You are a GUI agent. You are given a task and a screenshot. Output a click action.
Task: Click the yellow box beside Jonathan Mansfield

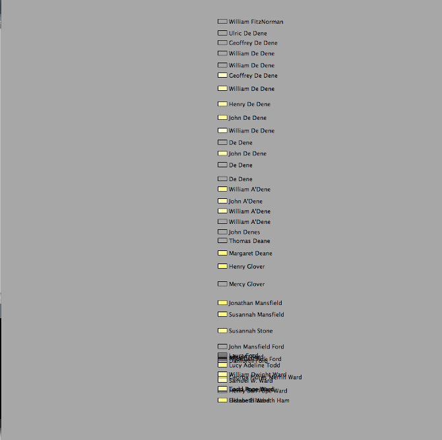(x=222, y=303)
